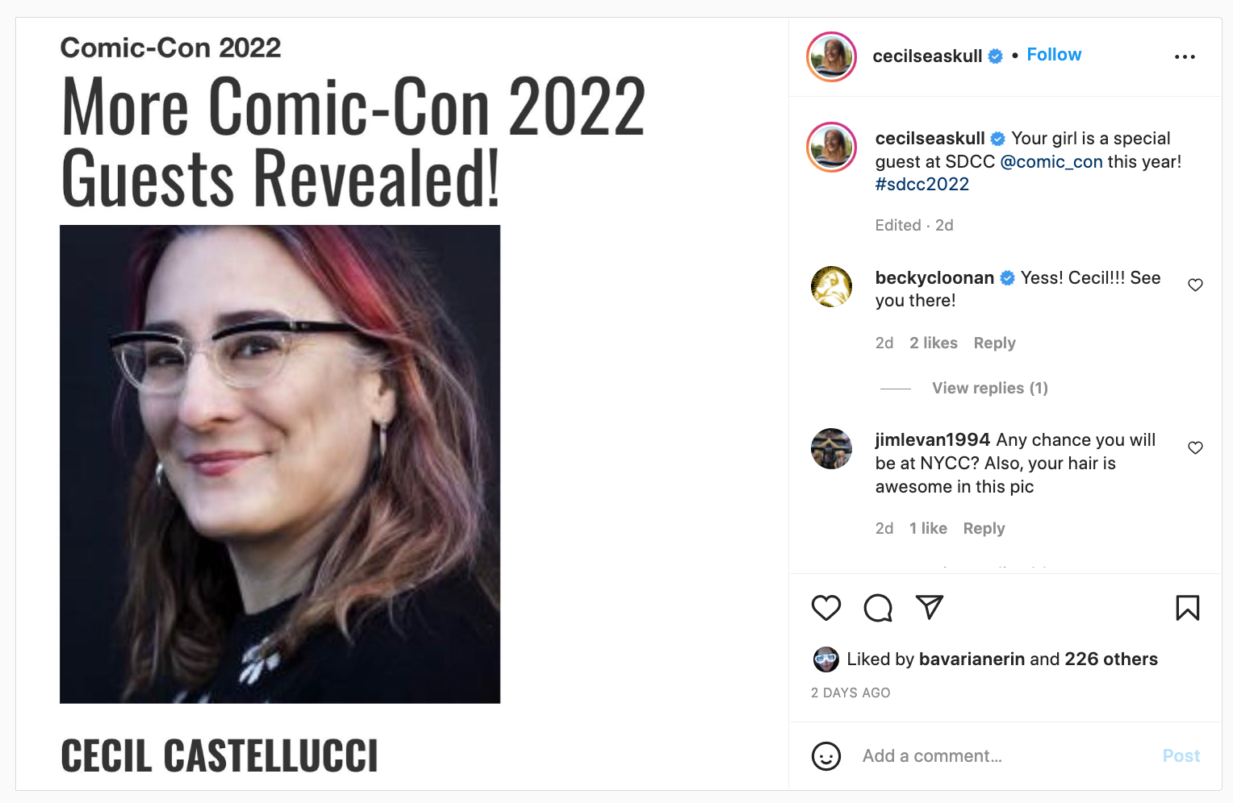Like beckycloonan's comment with its heart
This screenshot has height=803, width=1233.
click(1195, 285)
